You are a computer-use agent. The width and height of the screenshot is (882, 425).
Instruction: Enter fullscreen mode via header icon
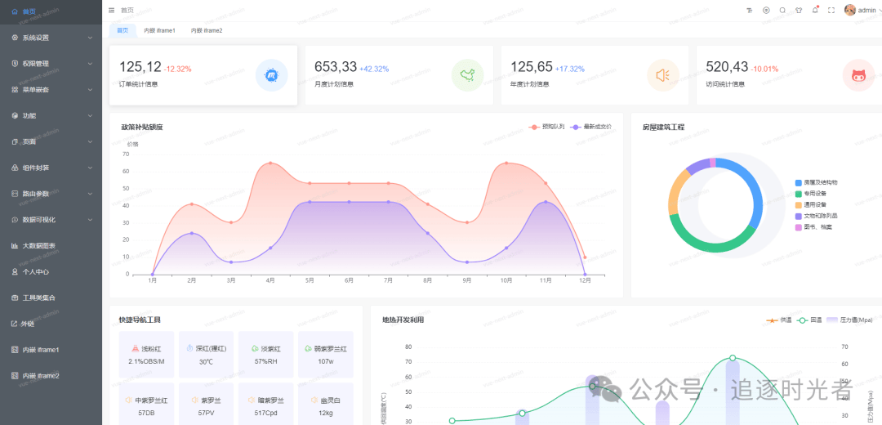[x=831, y=10]
